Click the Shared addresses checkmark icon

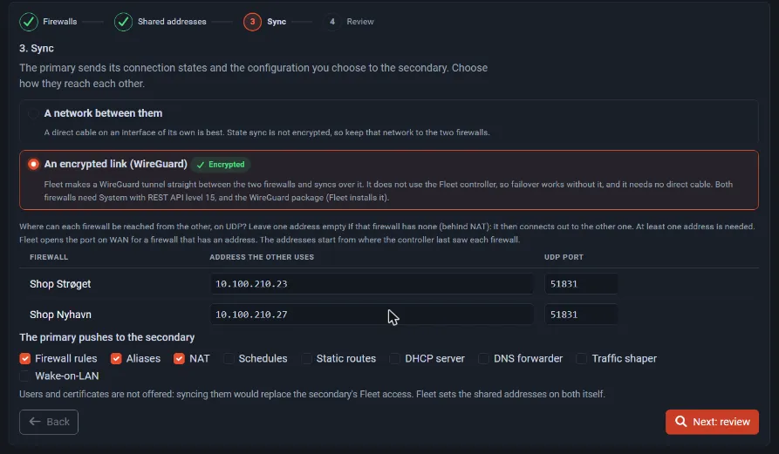click(x=123, y=22)
